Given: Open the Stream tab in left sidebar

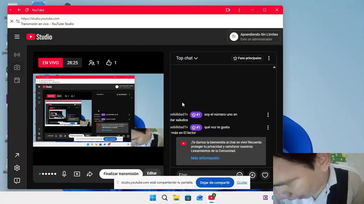Looking at the screenshot, I should click(x=17, y=55).
